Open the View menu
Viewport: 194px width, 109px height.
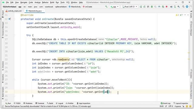pyautogui.click(x=17, y=2)
